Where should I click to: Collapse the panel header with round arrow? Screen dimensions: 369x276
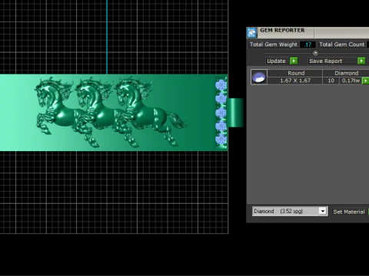click(x=315, y=53)
